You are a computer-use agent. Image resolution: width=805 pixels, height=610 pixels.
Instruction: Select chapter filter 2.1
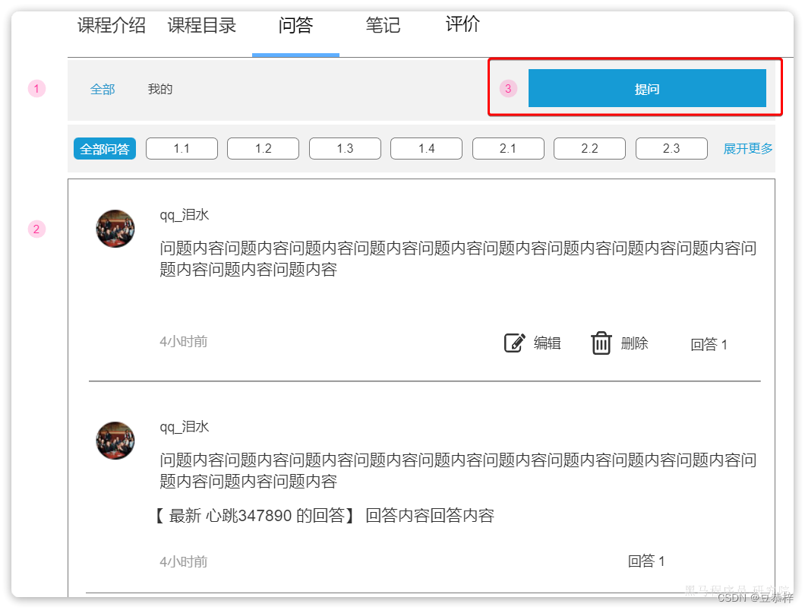click(x=508, y=148)
